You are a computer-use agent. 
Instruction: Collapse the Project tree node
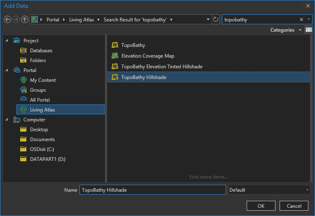point(7,41)
